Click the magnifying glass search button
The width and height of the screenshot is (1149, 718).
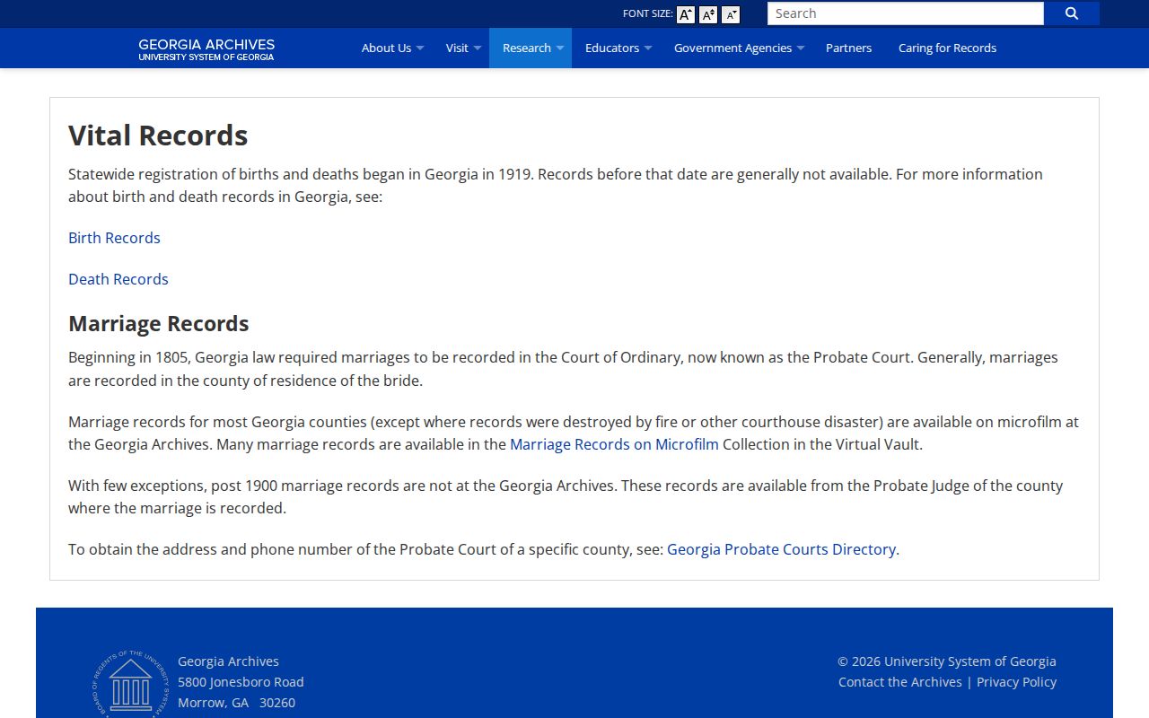click(x=1072, y=13)
